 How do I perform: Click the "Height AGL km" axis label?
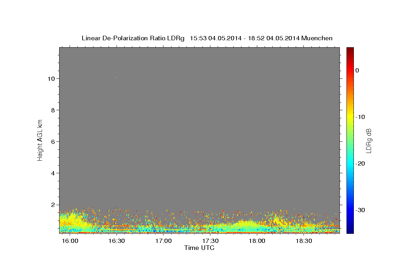tap(40, 140)
